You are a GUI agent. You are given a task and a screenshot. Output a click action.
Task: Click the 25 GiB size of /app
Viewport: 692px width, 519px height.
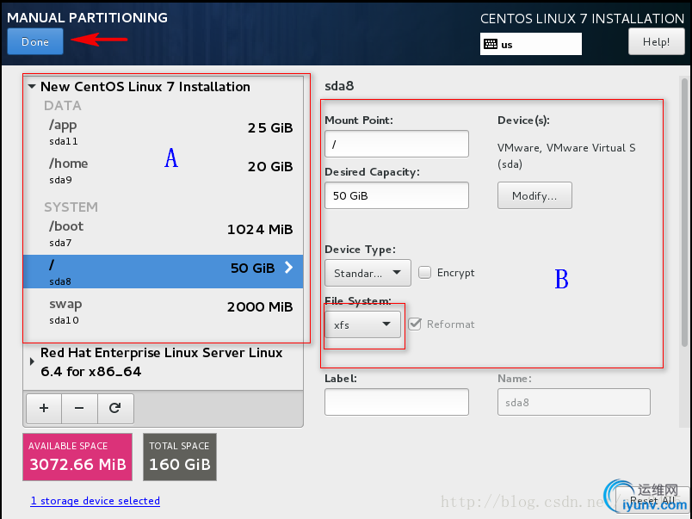(x=270, y=128)
